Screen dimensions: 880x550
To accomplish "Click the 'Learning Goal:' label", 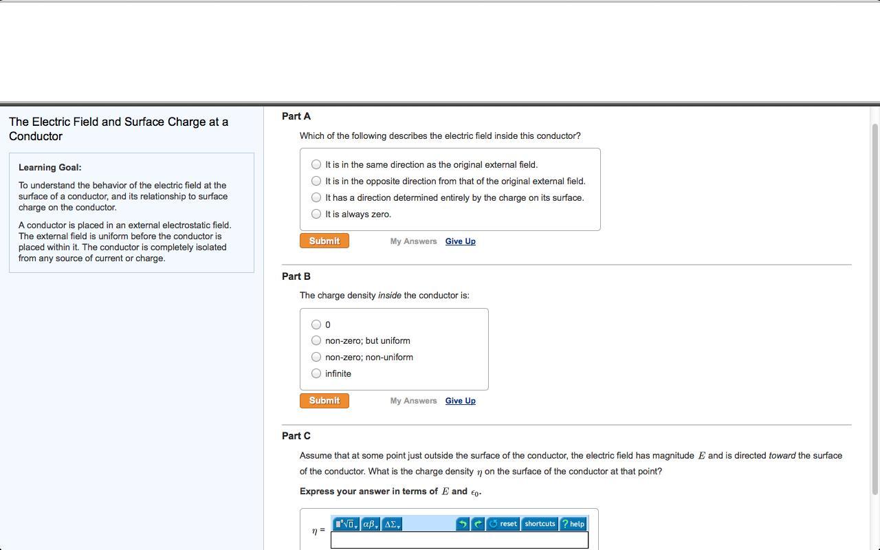I will tap(50, 167).
